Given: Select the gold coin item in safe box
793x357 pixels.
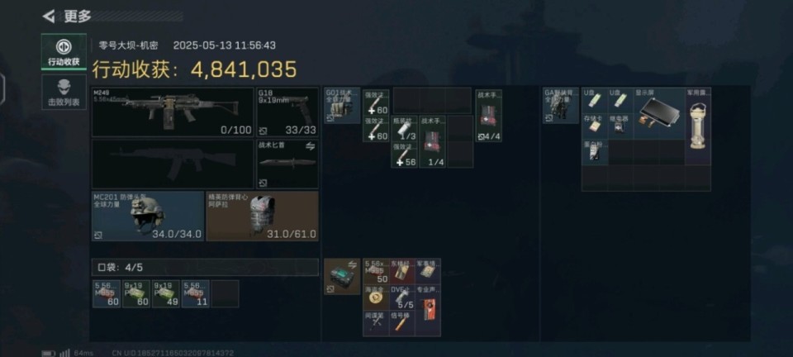Looking at the screenshot, I should [x=376, y=297].
